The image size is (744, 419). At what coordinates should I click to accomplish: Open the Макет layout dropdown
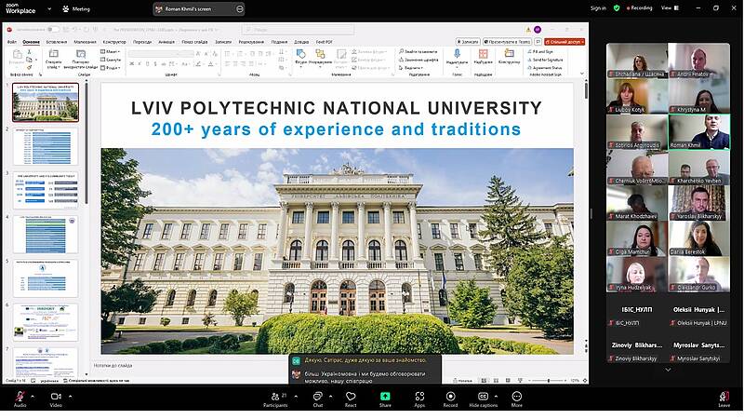(110, 51)
